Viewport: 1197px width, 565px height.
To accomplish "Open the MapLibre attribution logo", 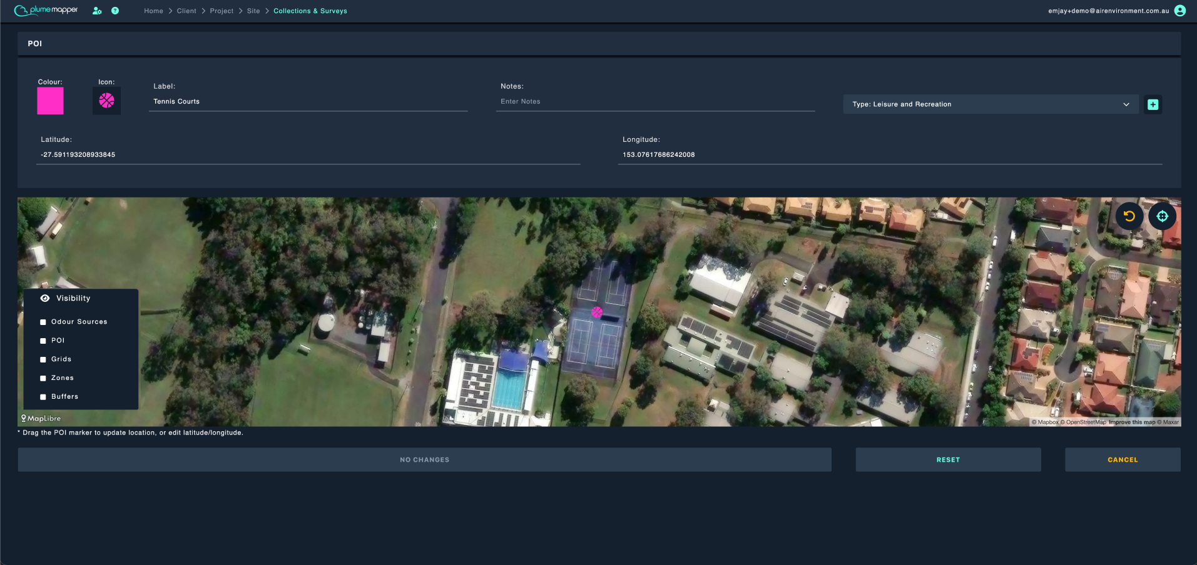I will (41, 418).
